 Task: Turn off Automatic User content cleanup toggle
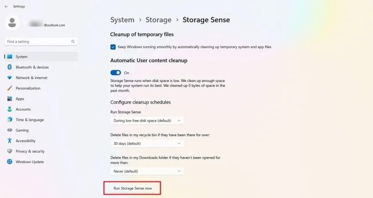(116, 73)
